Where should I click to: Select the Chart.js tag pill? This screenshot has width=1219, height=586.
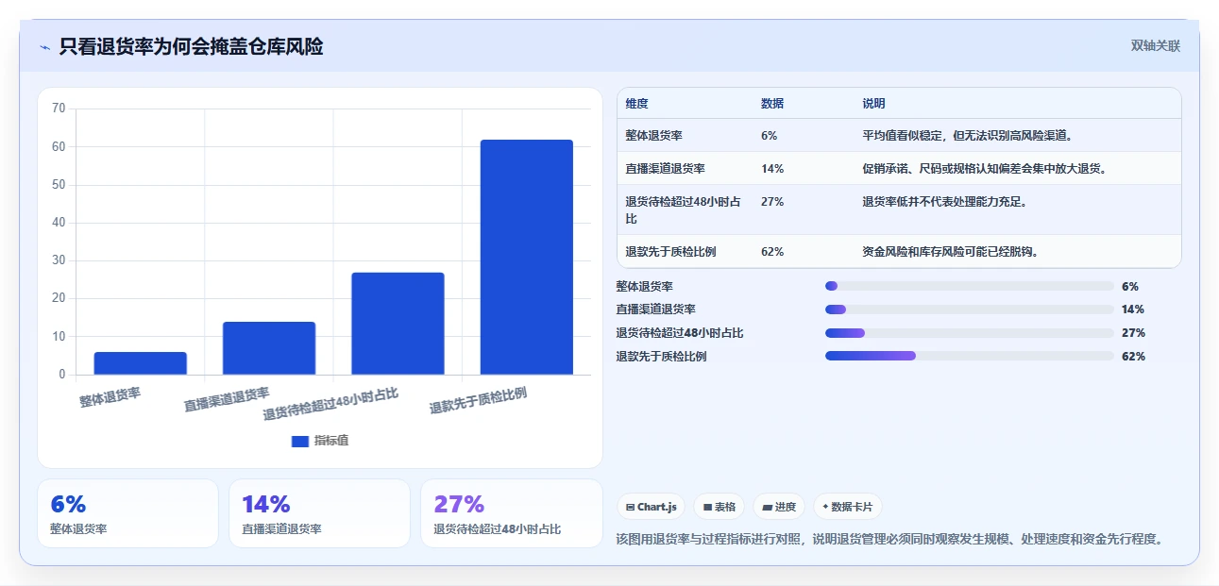click(x=652, y=507)
